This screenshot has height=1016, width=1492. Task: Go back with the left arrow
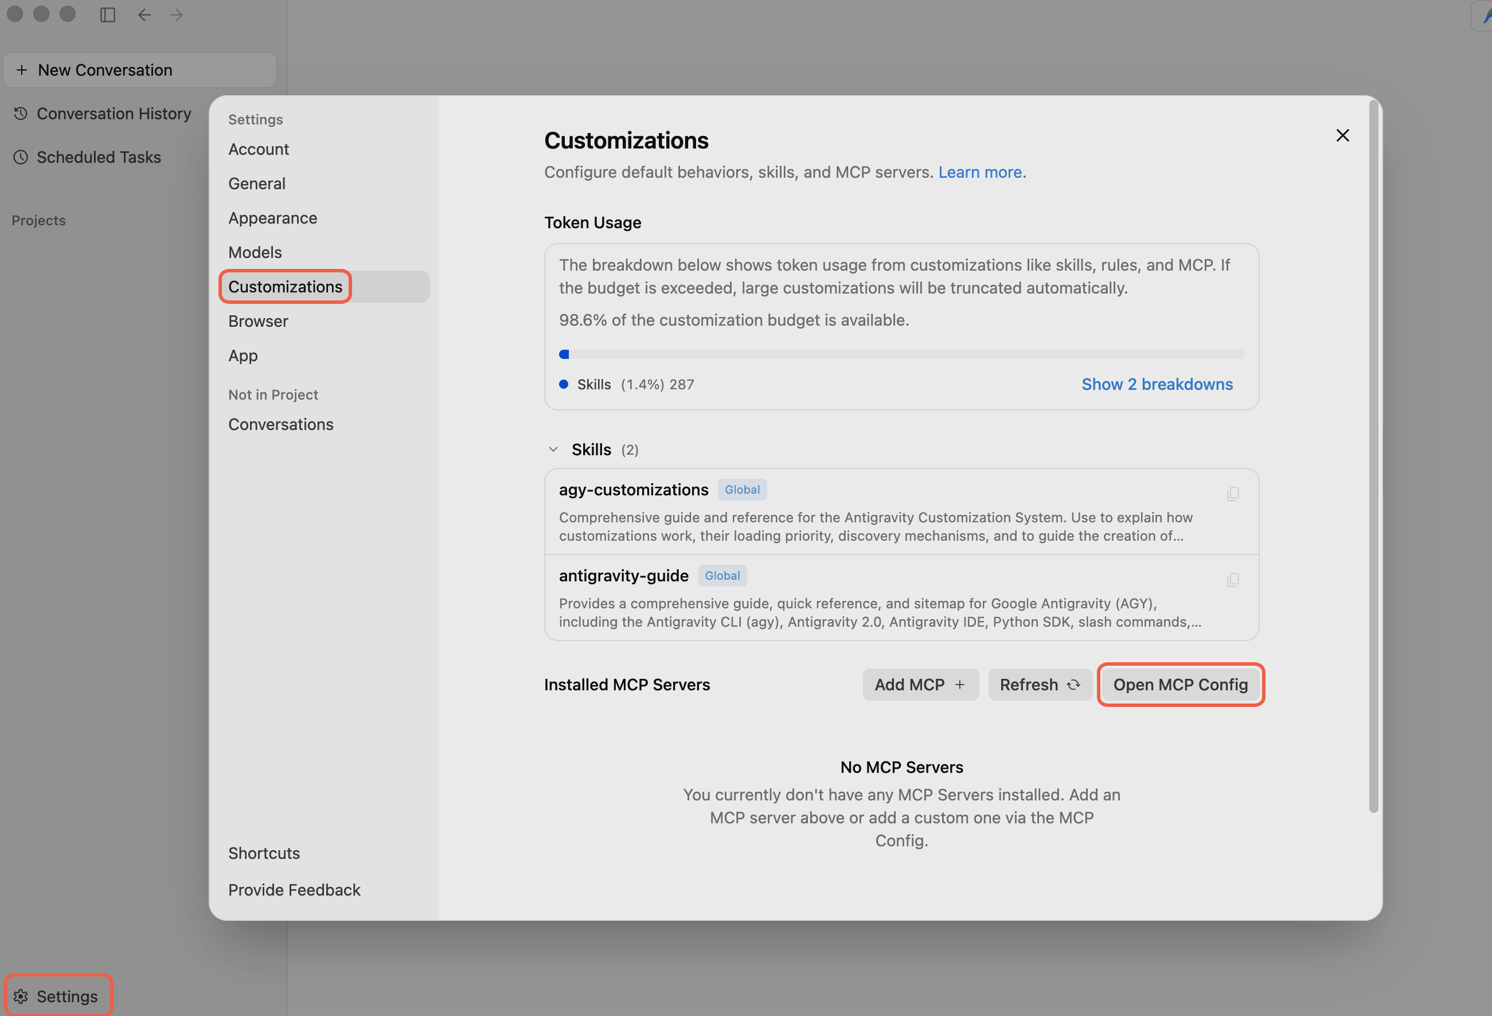(x=144, y=15)
